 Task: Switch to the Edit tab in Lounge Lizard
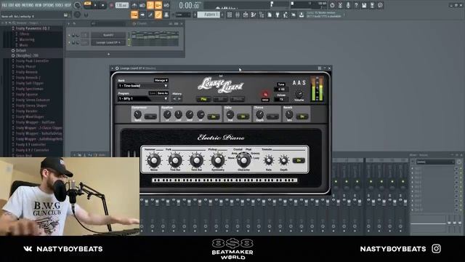[x=220, y=99]
